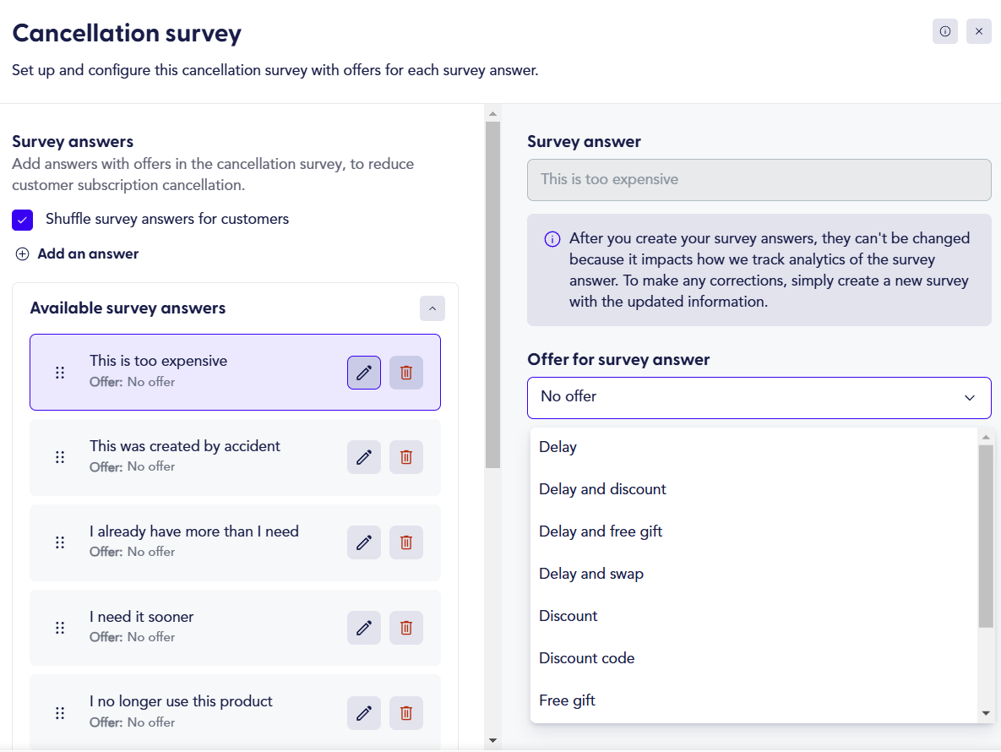Edit the "I already have more than I need" answer
Viewport: 1001px width, 752px height.
[x=364, y=542]
